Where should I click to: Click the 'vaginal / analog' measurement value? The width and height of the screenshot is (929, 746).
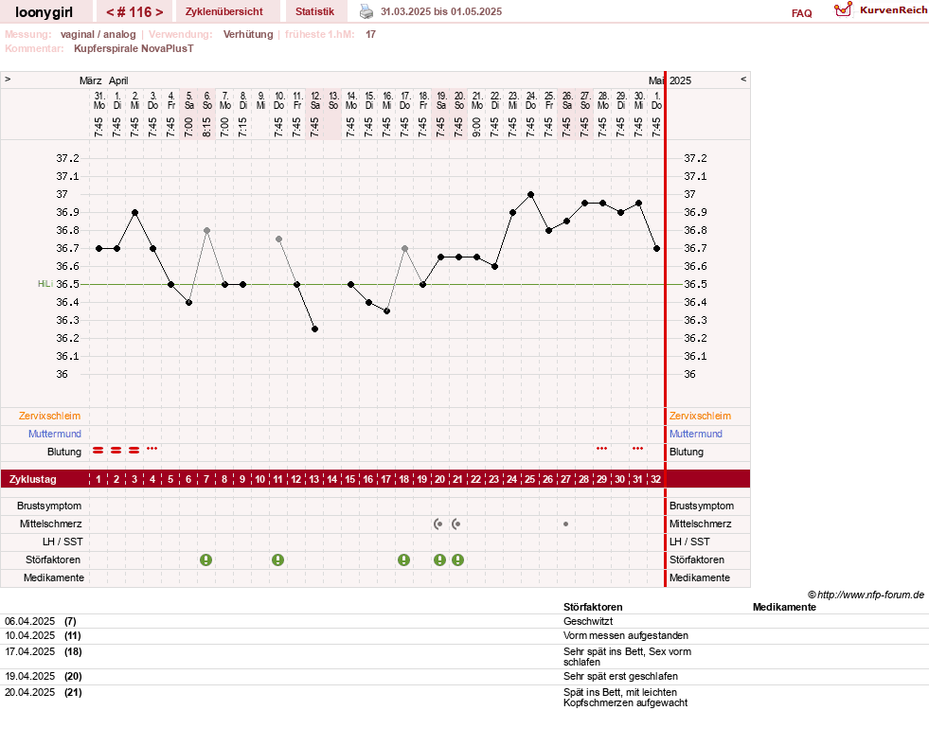[x=98, y=34]
